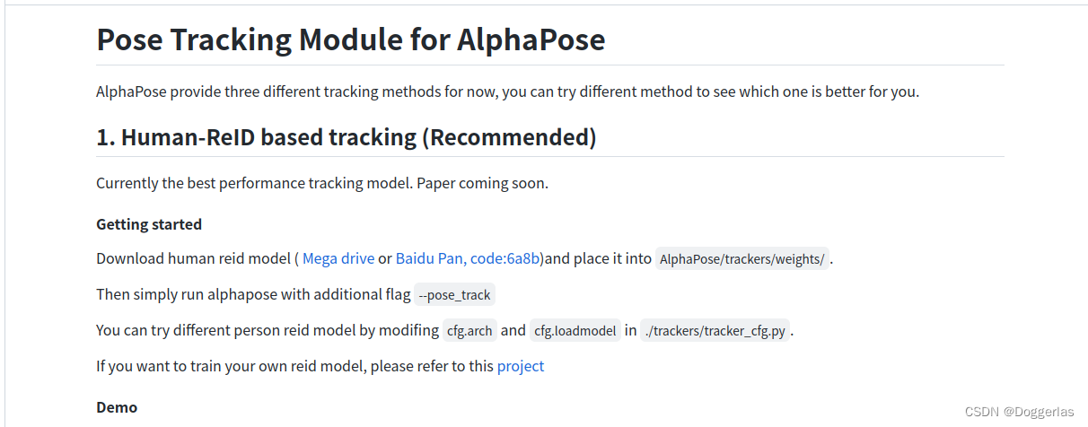1088x427 pixels.
Task: Click the 'Download human reid model' text
Action: (x=192, y=258)
